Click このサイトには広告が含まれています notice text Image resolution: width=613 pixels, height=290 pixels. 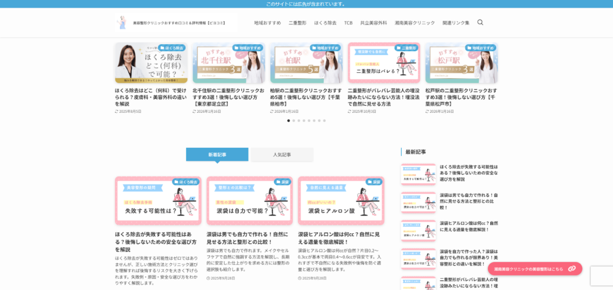[x=306, y=4]
